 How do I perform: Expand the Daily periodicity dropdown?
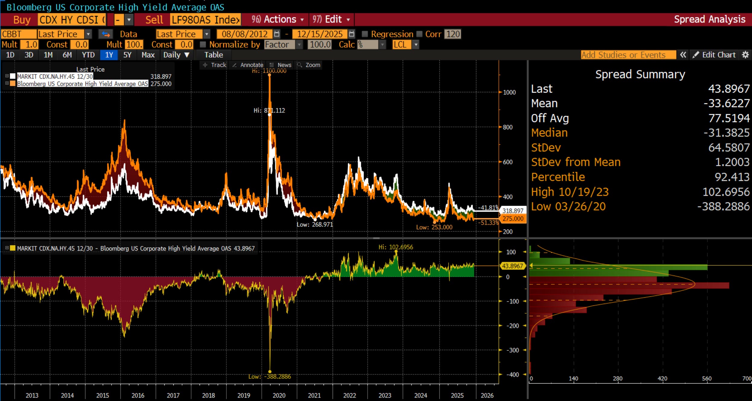(x=176, y=55)
